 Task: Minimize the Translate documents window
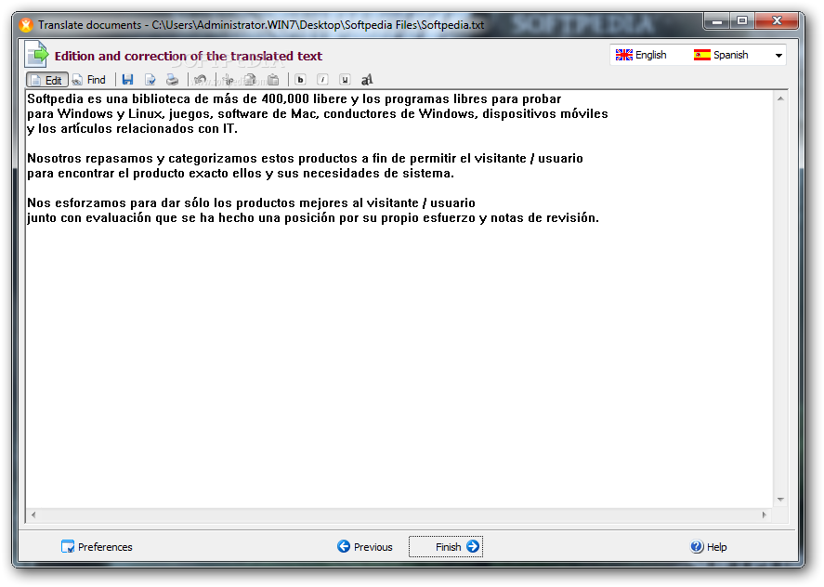pos(716,21)
